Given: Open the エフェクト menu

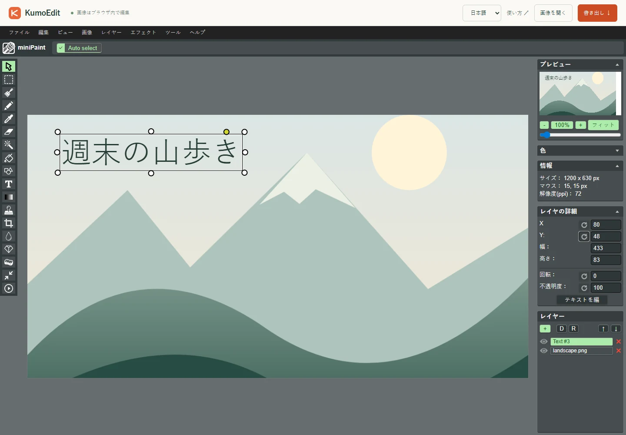Looking at the screenshot, I should coord(143,32).
